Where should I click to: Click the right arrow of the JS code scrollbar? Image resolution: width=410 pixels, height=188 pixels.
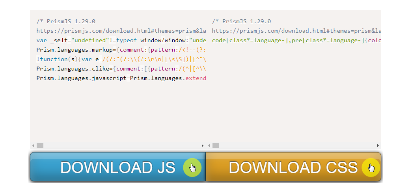[x=203, y=146]
